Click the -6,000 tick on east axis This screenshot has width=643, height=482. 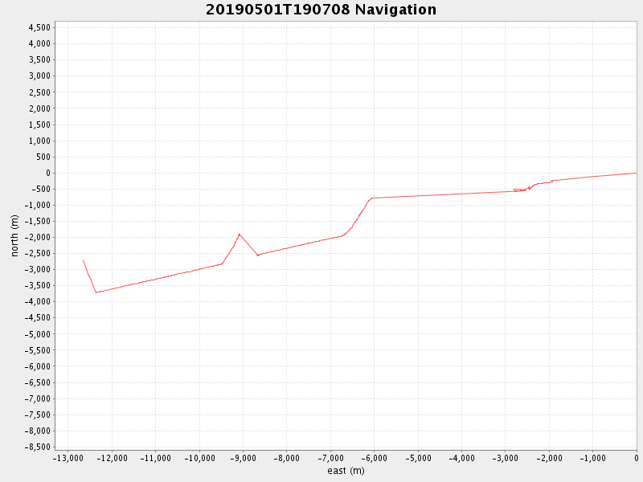coord(374,458)
